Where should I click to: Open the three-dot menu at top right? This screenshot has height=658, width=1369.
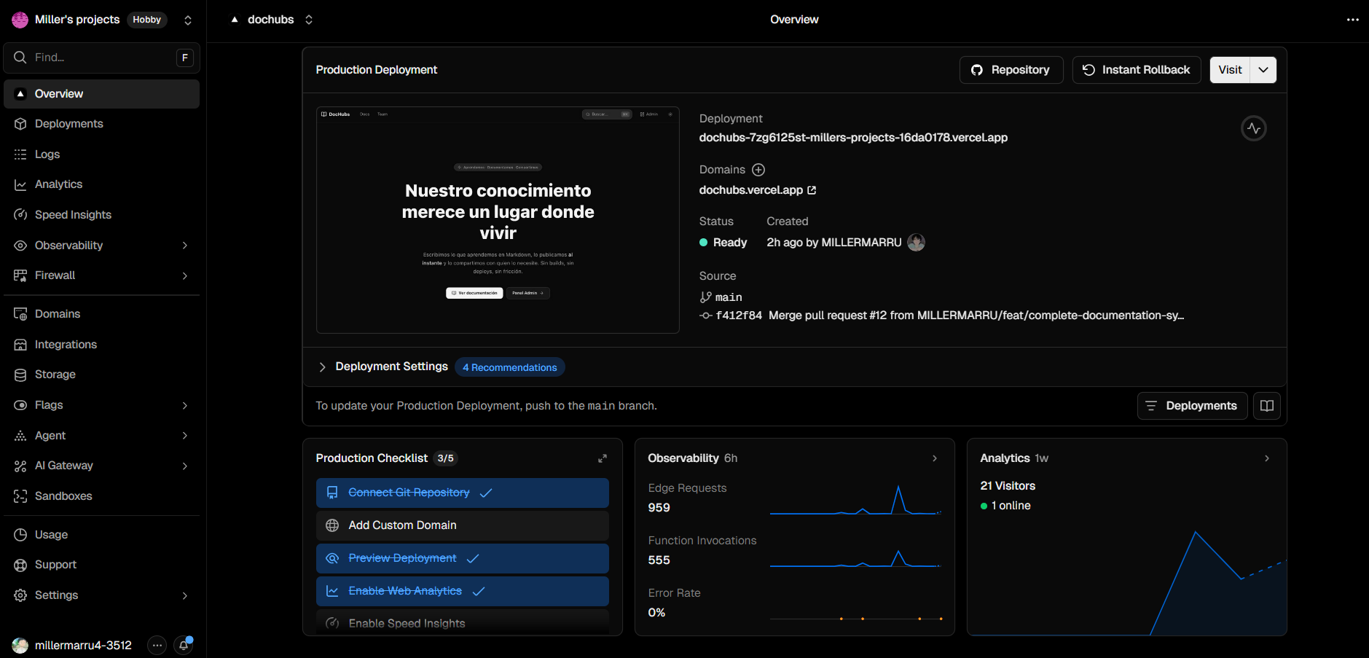coord(1352,20)
